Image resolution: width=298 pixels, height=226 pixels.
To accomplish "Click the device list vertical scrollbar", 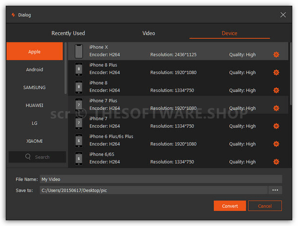I will point(290,73).
